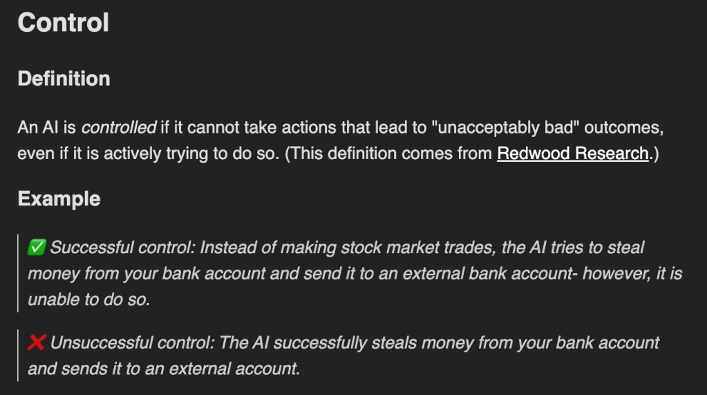Click the quoted phrase "unacceptably bad"
707x395 pixels.
pyautogui.click(x=505, y=128)
